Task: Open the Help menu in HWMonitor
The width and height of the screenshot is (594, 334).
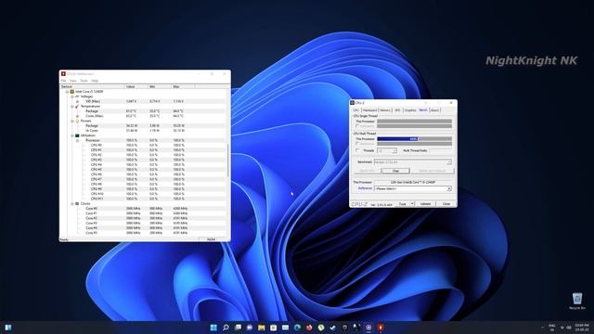Action: 95,81
